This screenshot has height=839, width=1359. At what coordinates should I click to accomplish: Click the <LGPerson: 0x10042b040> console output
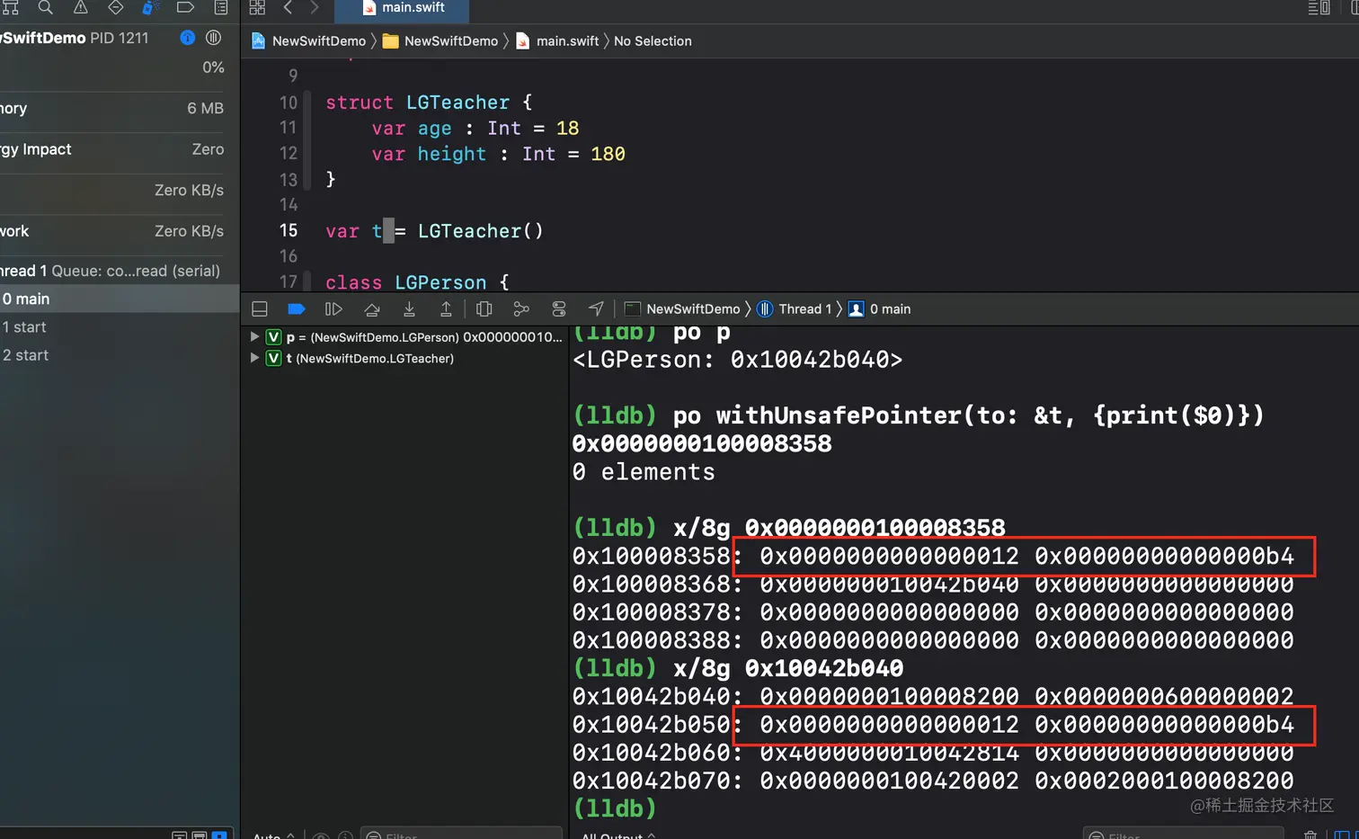click(738, 360)
